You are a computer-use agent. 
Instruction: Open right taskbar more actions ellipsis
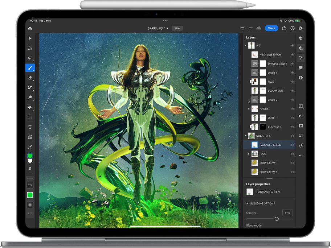pyautogui.click(x=301, y=156)
